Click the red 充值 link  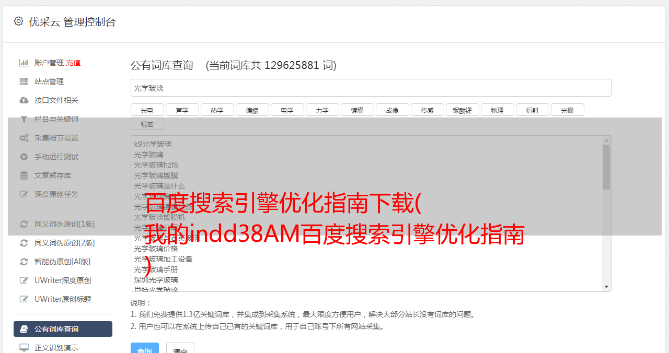[73, 63]
